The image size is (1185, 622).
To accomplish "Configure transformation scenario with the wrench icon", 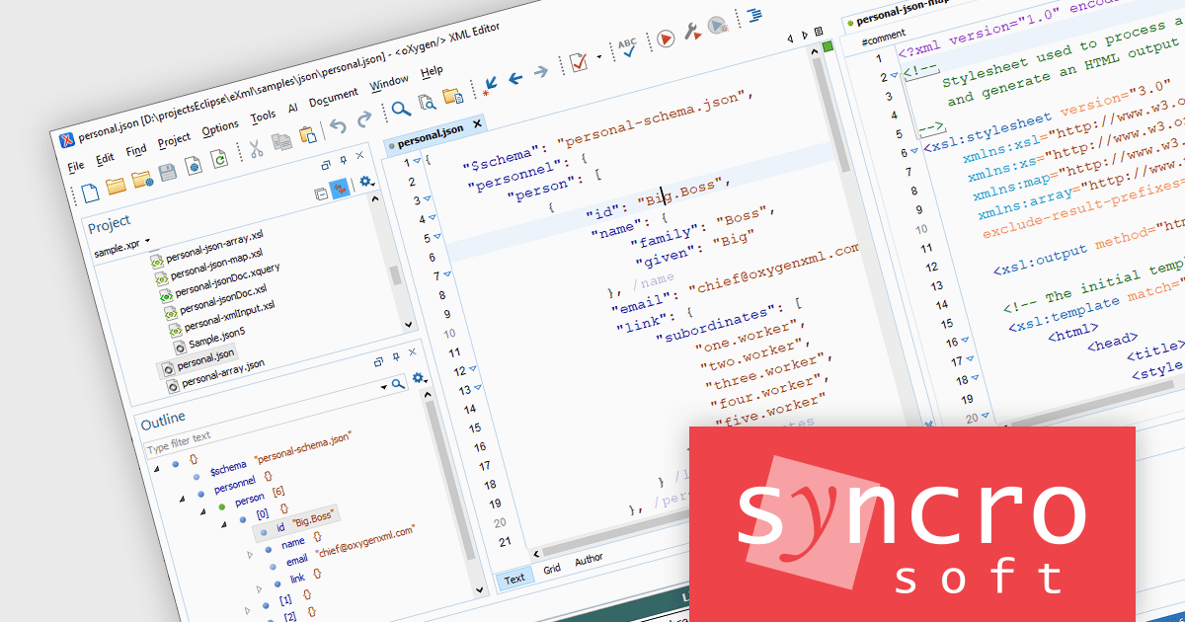I will point(691,32).
